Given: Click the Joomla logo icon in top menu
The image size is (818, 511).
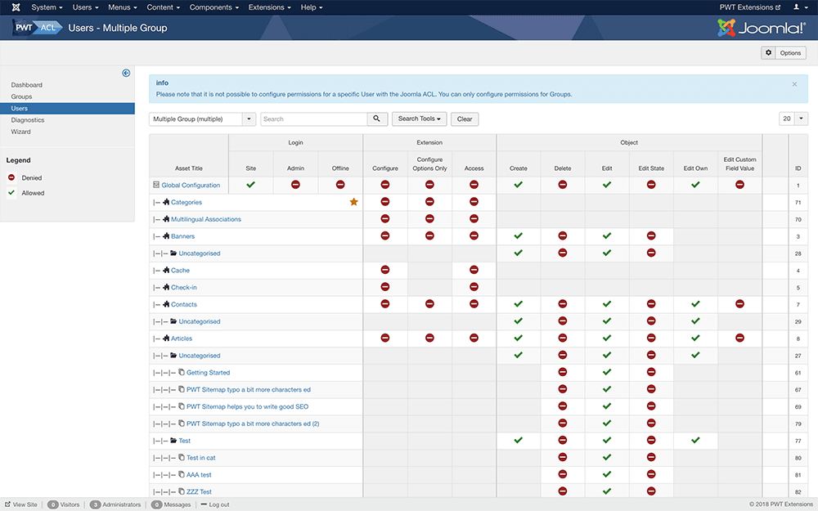Looking at the screenshot, I should (x=16, y=7).
